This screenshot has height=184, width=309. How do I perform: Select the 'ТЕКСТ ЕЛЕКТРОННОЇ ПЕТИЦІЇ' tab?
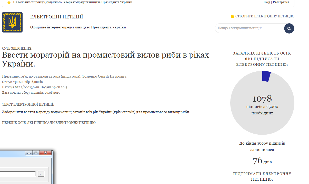pos(28,104)
